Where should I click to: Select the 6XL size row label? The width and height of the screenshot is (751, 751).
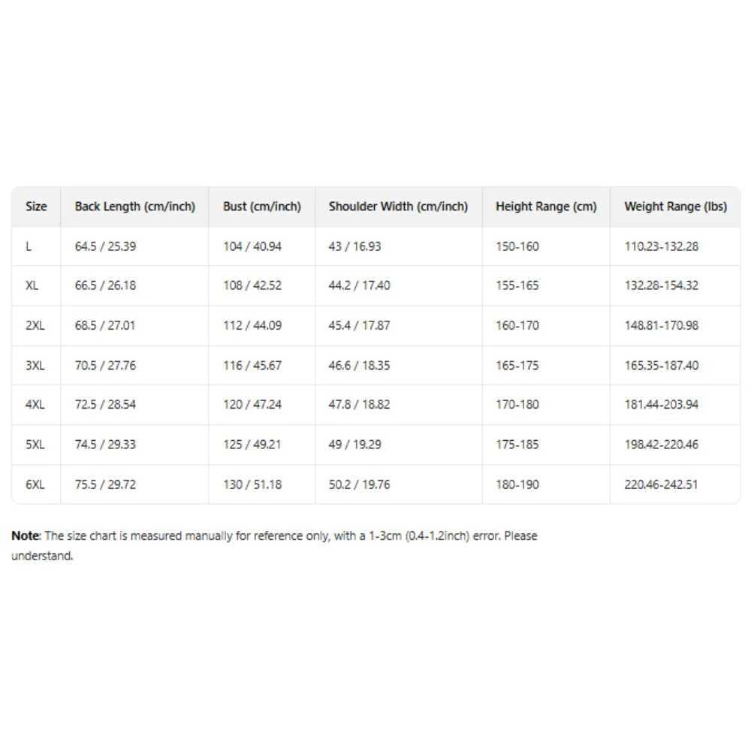click(x=35, y=484)
